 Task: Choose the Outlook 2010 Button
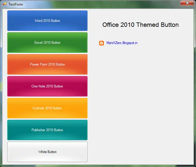coord(47,108)
